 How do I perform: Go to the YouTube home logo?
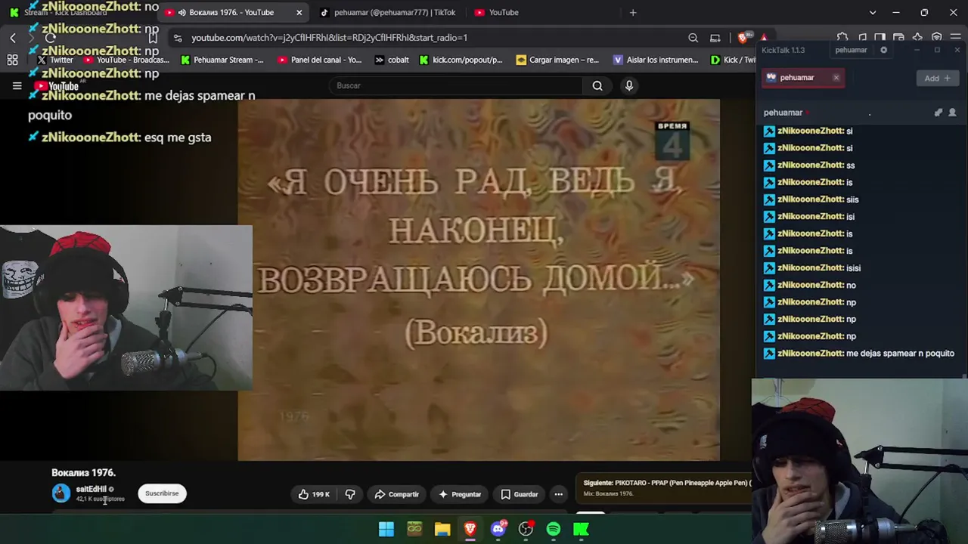pyautogui.click(x=58, y=86)
